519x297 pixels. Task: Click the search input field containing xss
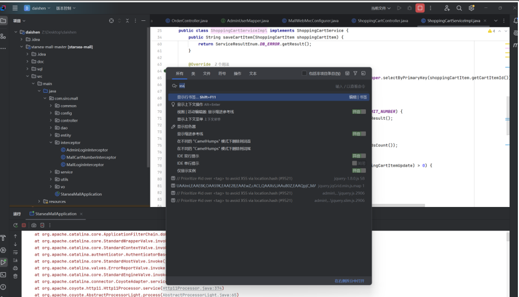point(254,86)
